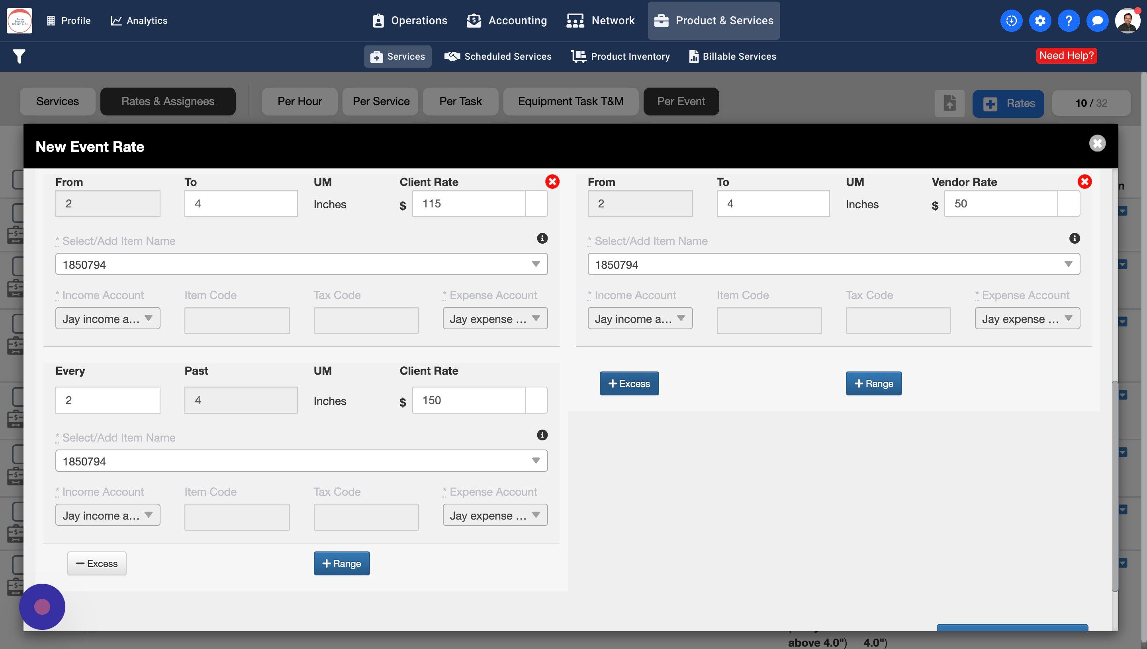This screenshot has width=1147, height=649.
Task: Click the filter funnel icon
Action: (x=19, y=57)
